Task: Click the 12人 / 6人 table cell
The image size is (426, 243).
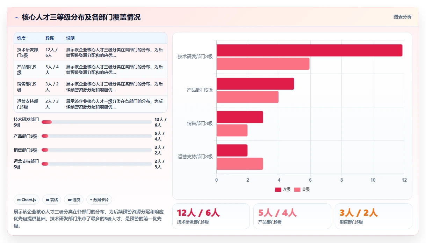Action: (52, 52)
